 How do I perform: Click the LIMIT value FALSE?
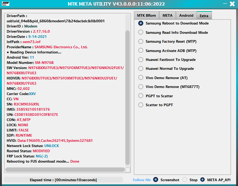tap(24, 130)
